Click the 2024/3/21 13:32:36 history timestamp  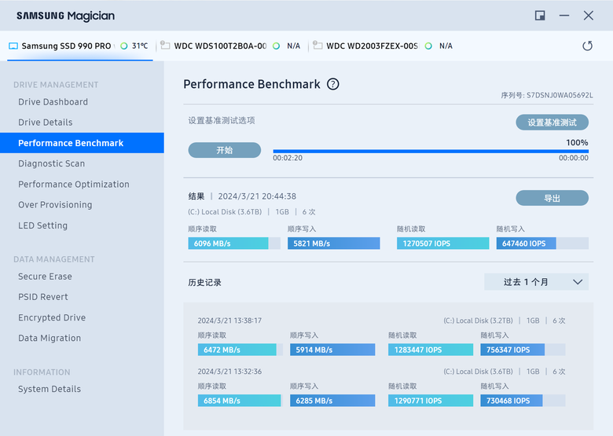coord(229,372)
